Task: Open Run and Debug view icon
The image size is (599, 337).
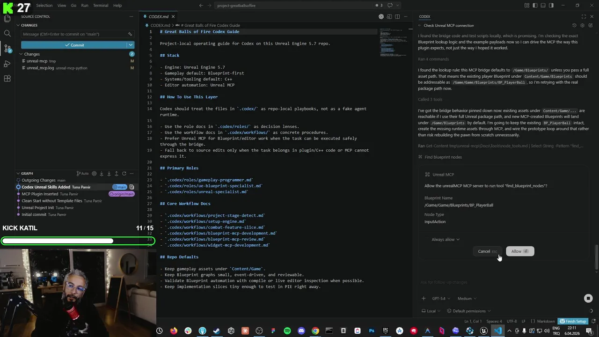Action: coord(7,63)
